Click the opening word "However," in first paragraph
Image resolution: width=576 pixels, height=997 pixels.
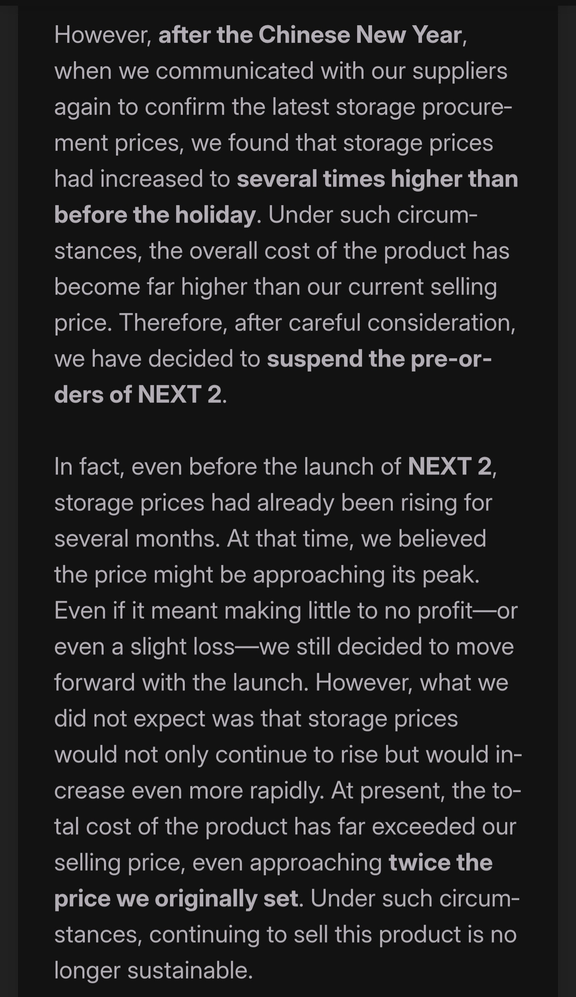pyautogui.click(x=103, y=35)
